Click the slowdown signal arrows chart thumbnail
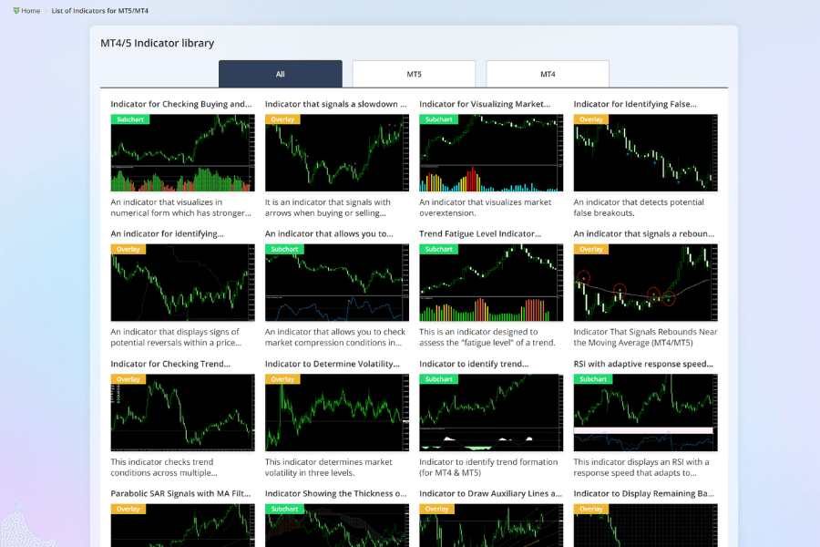This screenshot has width=820, height=547. click(337, 153)
